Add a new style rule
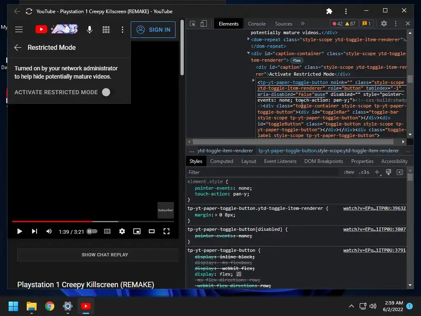 point(377,172)
